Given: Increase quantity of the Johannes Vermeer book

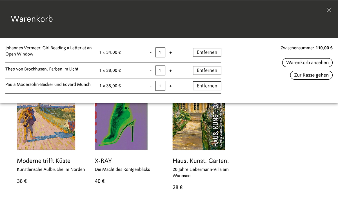Looking at the screenshot, I should (x=170, y=53).
